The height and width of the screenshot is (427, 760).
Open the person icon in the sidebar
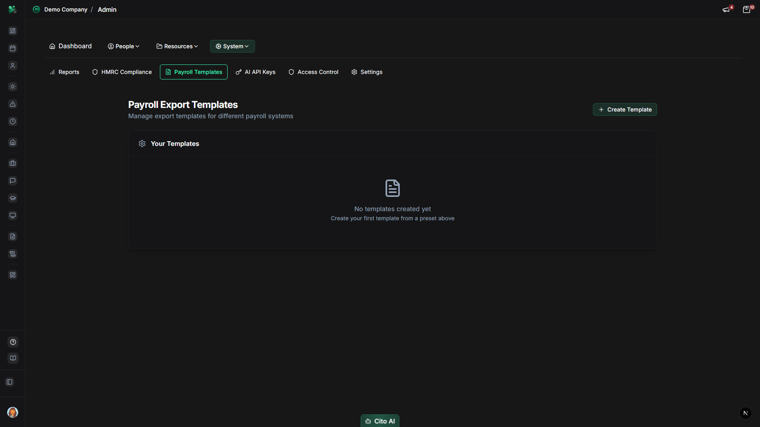pos(13,66)
